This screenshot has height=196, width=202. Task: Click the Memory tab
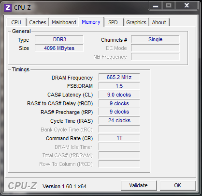91,22
